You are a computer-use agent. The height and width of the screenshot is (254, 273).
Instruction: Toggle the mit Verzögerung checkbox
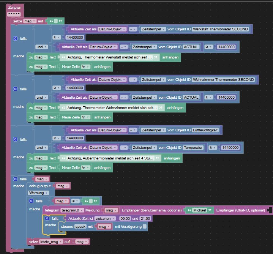click(145, 226)
